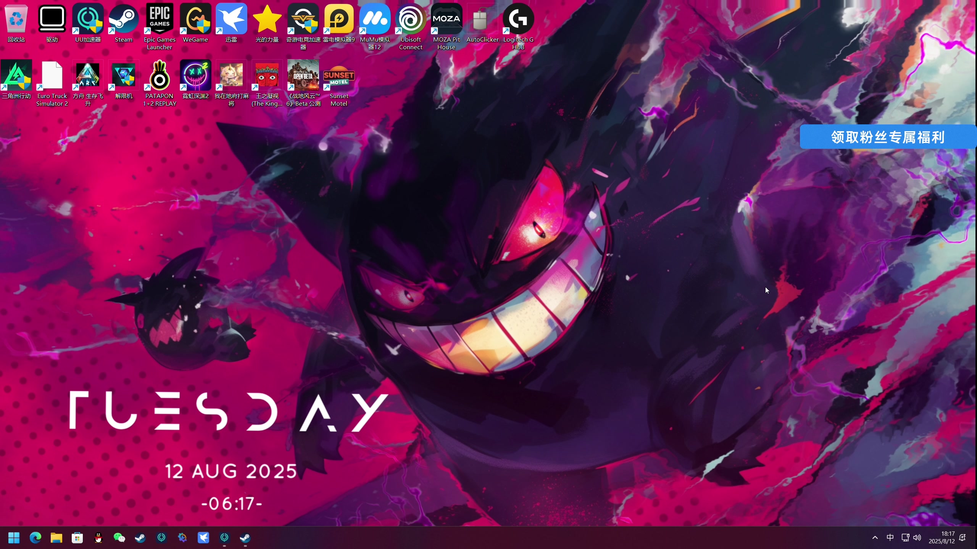Select the Steam desktop shortcut
Viewport: 977px width, 549px height.
pos(124,24)
